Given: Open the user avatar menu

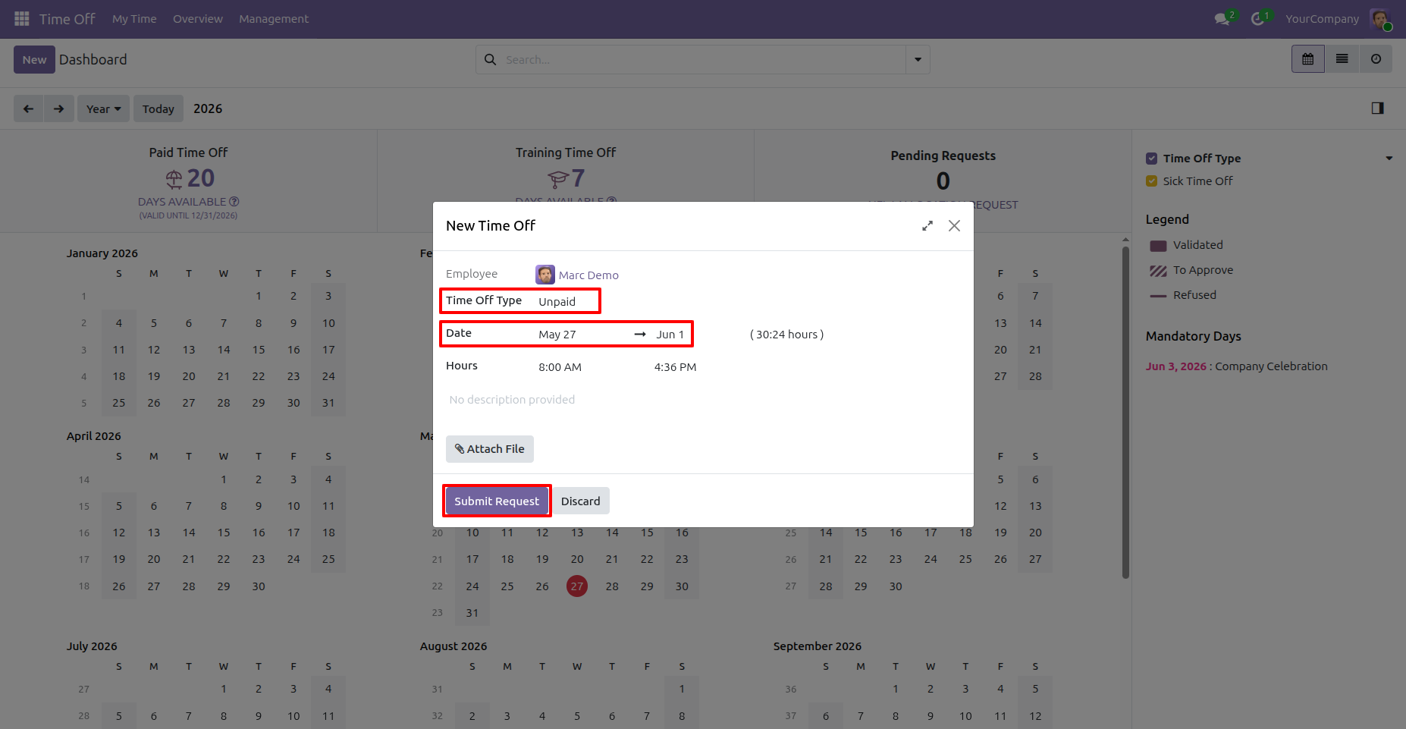Looking at the screenshot, I should tap(1379, 19).
